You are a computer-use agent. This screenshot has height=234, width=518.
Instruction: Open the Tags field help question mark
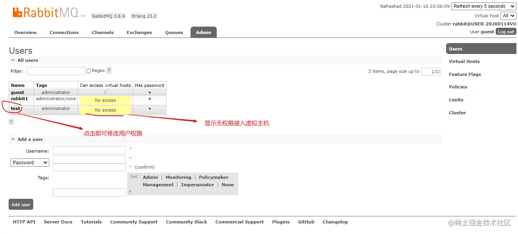[130, 192]
